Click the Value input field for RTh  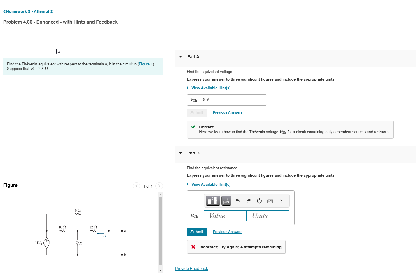click(x=225, y=215)
